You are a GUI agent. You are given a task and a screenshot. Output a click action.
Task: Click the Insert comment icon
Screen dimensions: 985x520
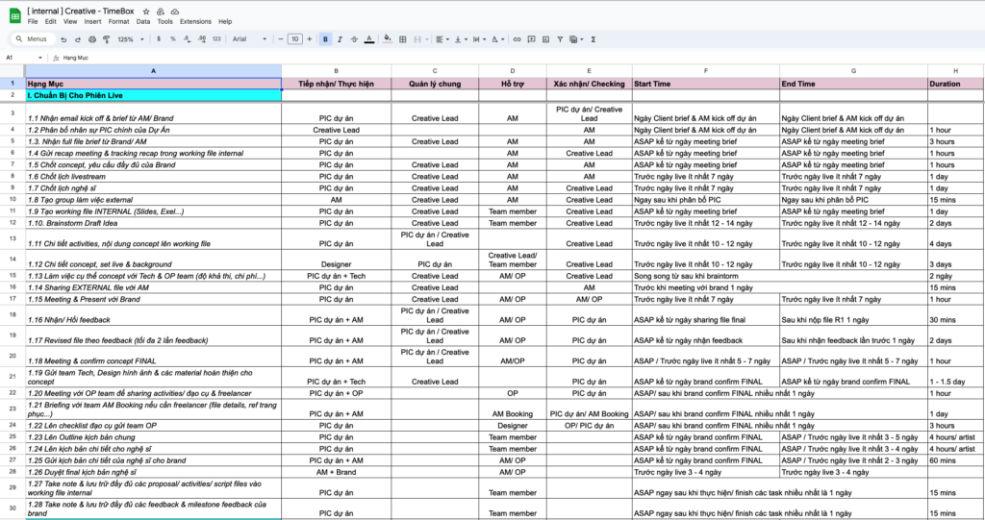(531, 39)
